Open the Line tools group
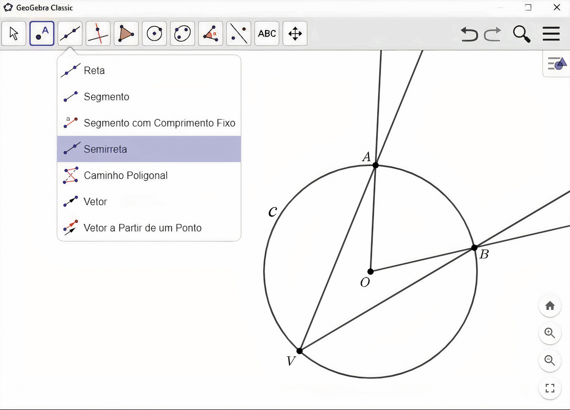The image size is (570, 410). 70,34
